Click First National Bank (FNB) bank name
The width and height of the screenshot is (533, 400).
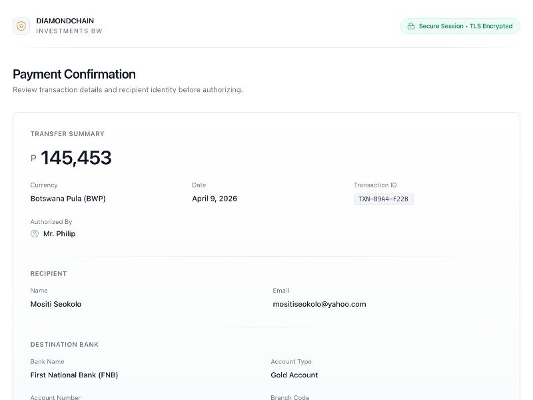click(74, 375)
